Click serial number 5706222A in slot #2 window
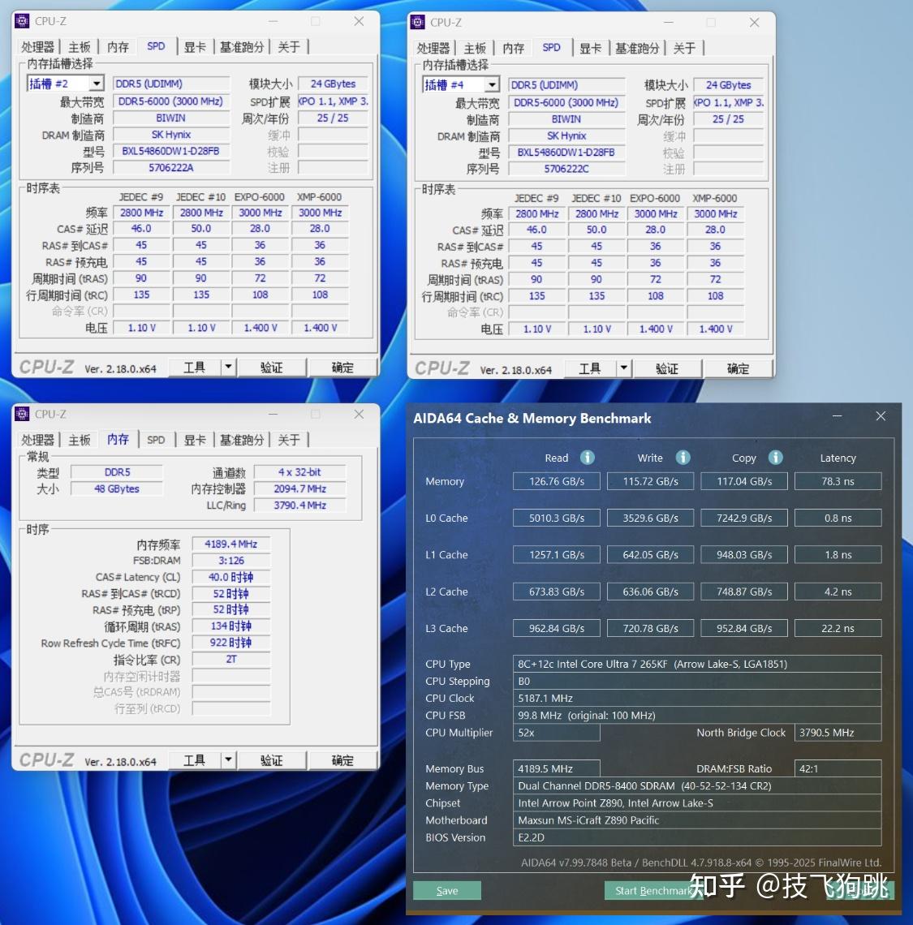The height and width of the screenshot is (925, 913). pyautogui.click(x=171, y=167)
